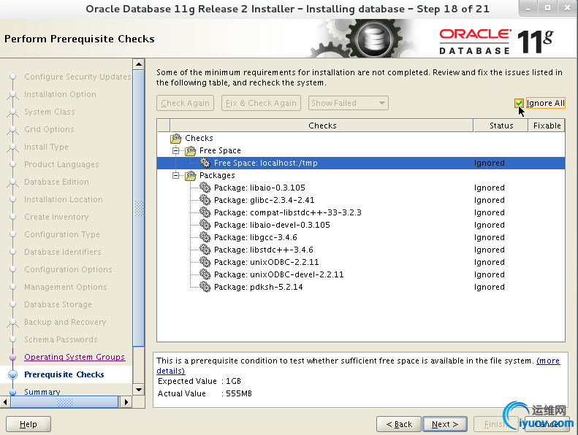Click the gear icon for Package: pdksh-5.2.14

[x=205, y=287]
